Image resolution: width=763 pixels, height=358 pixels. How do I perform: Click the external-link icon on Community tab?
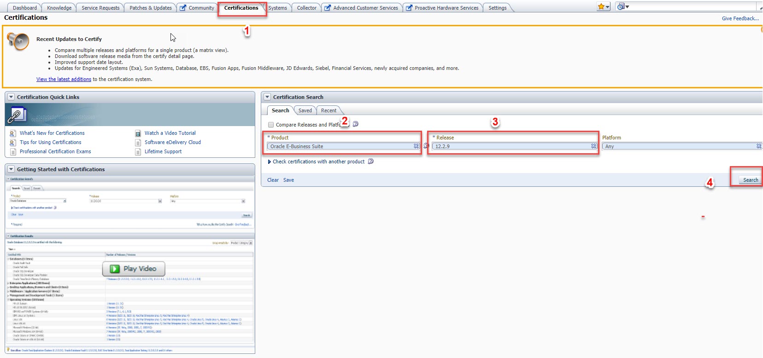point(183,8)
